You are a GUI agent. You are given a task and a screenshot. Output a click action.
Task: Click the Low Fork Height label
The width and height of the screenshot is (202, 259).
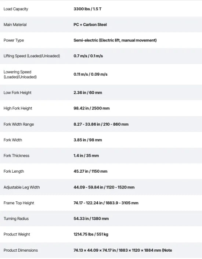[x=18, y=93]
